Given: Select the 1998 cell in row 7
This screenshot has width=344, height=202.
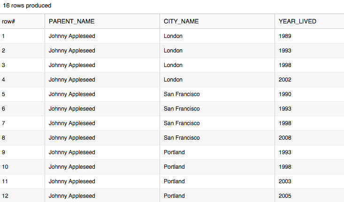Looking at the screenshot, I should point(285,123).
